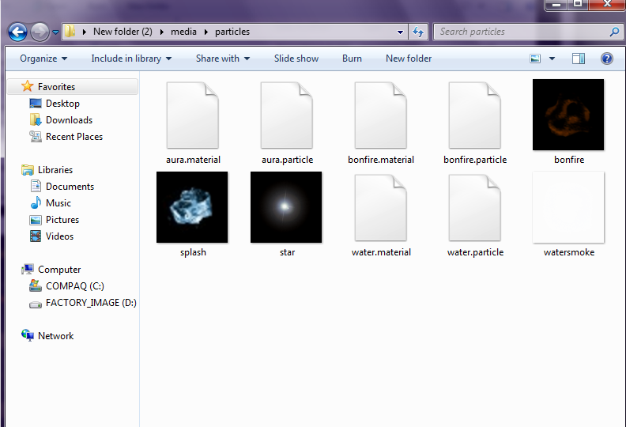The width and height of the screenshot is (626, 427).
Task: Select particles breadcrumb in address bar
Action: 232,32
